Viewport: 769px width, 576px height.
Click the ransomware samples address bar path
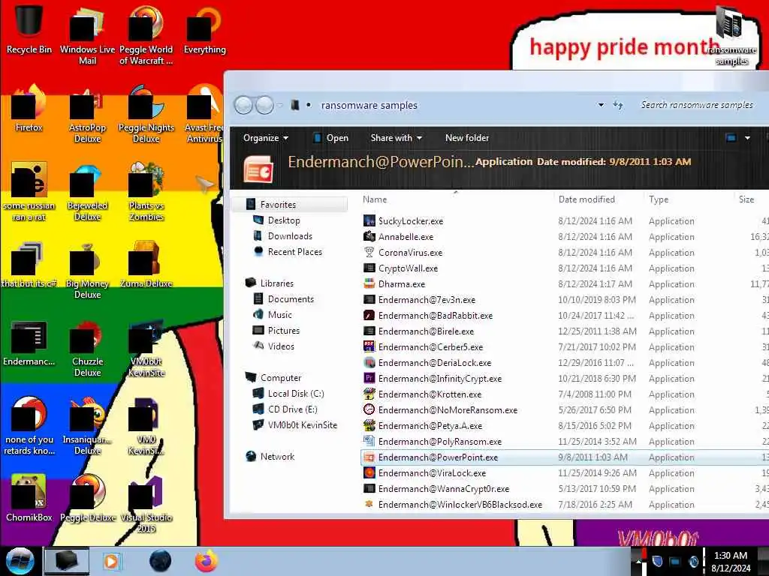pyautogui.click(x=369, y=105)
